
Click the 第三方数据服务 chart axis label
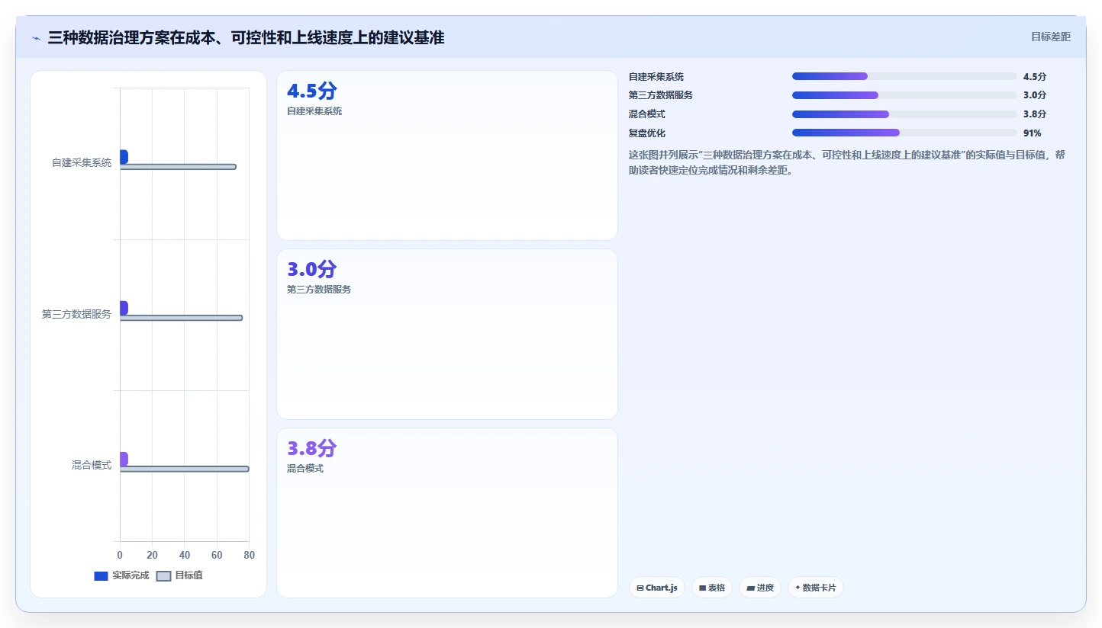click(76, 314)
